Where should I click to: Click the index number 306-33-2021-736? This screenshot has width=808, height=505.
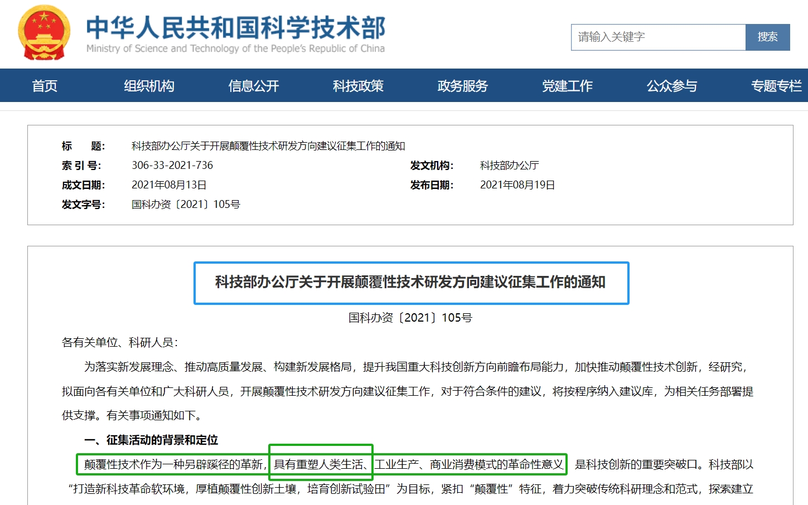tap(172, 166)
